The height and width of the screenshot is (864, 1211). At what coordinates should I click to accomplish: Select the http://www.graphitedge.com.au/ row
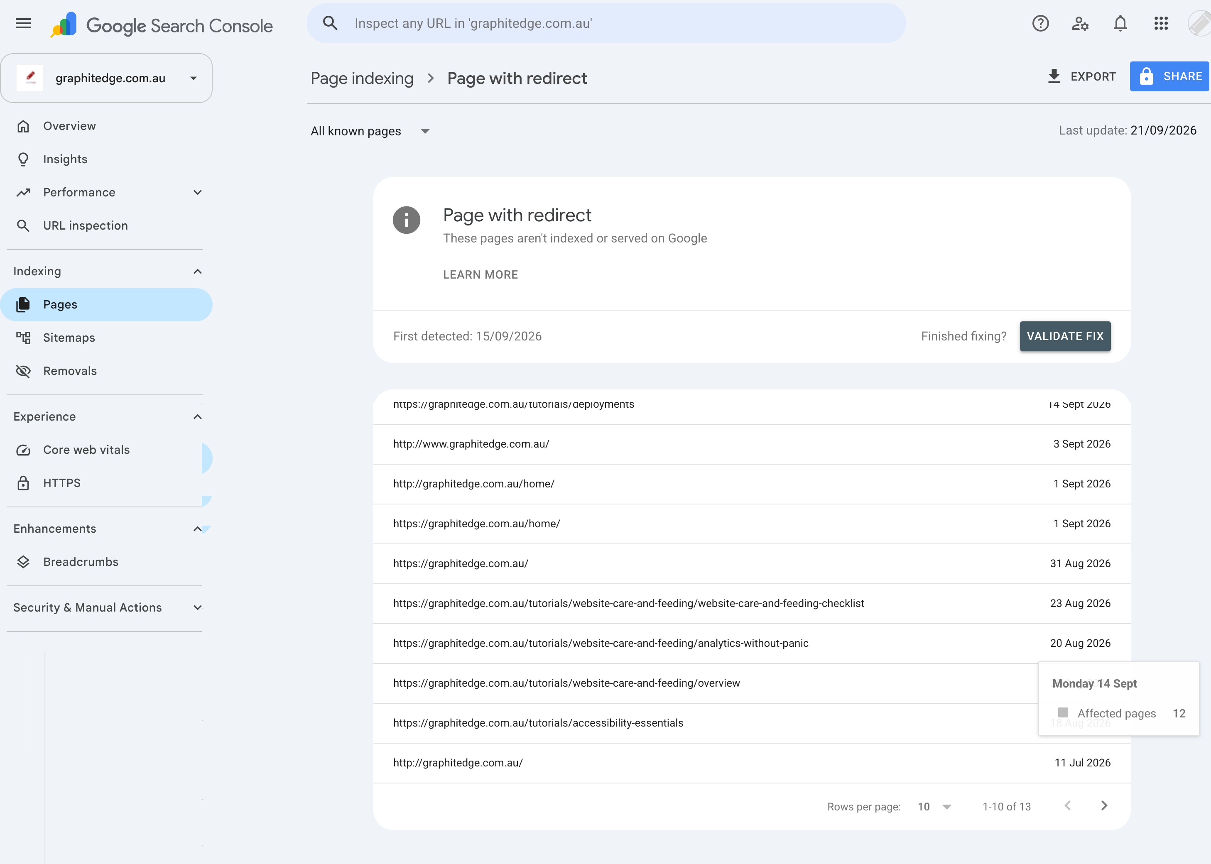(x=752, y=444)
